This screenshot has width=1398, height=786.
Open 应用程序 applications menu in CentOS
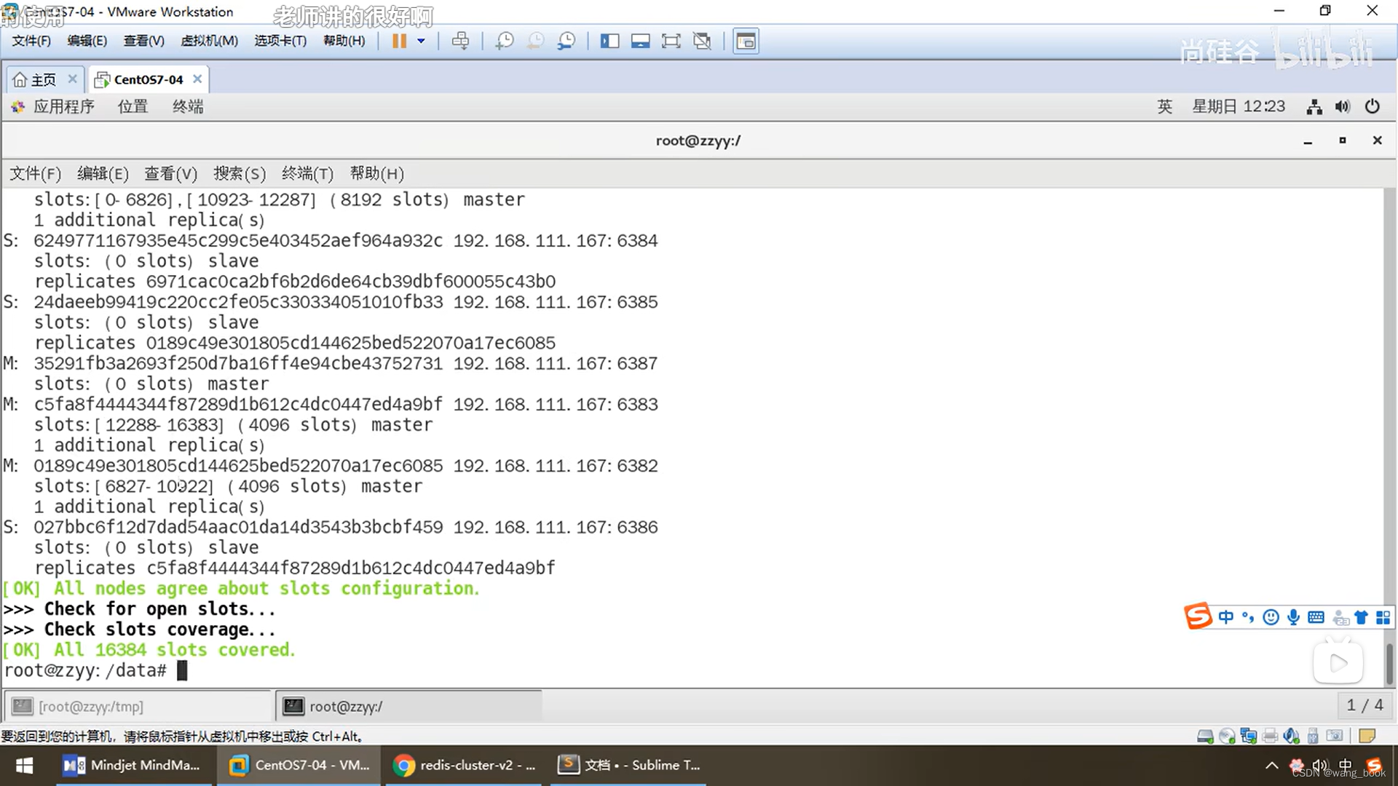[63, 106]
